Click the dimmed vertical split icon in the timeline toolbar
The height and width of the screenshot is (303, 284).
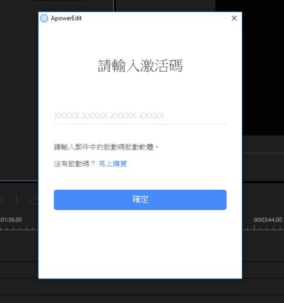16,199
